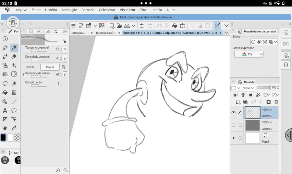Screen dimensions: 292x174
Task: Click the sub tool detail wrench
Action: (x=65, y=170)
